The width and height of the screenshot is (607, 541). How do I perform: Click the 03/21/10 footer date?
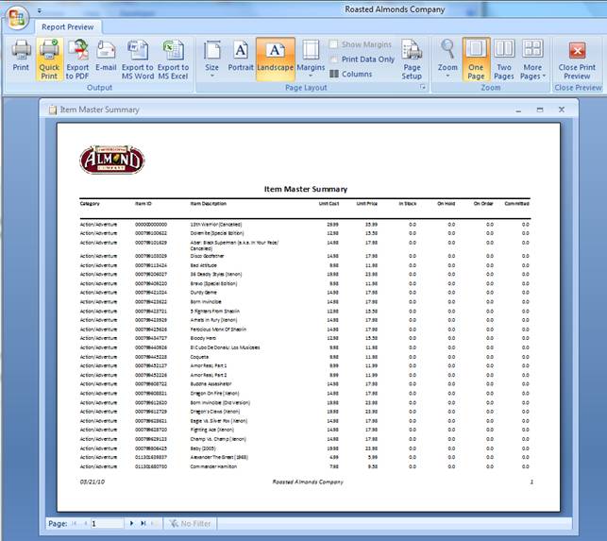point(93,482)
